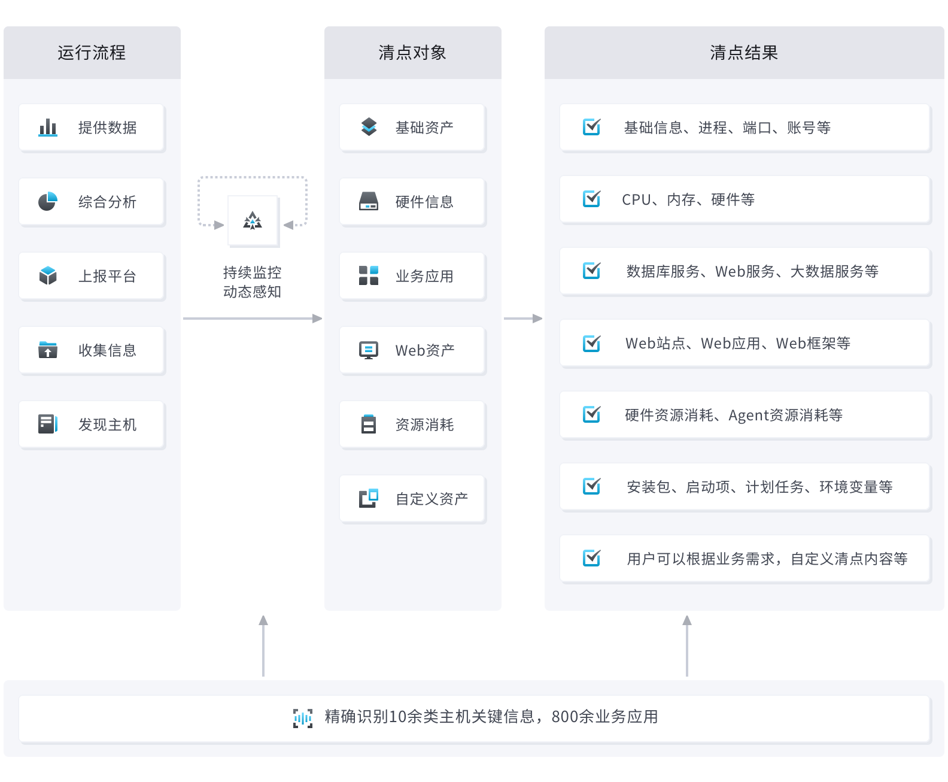Viewport: 948px width, 782px height.
Task: Open the 收集信息 card
Action: tap(92, 350)
